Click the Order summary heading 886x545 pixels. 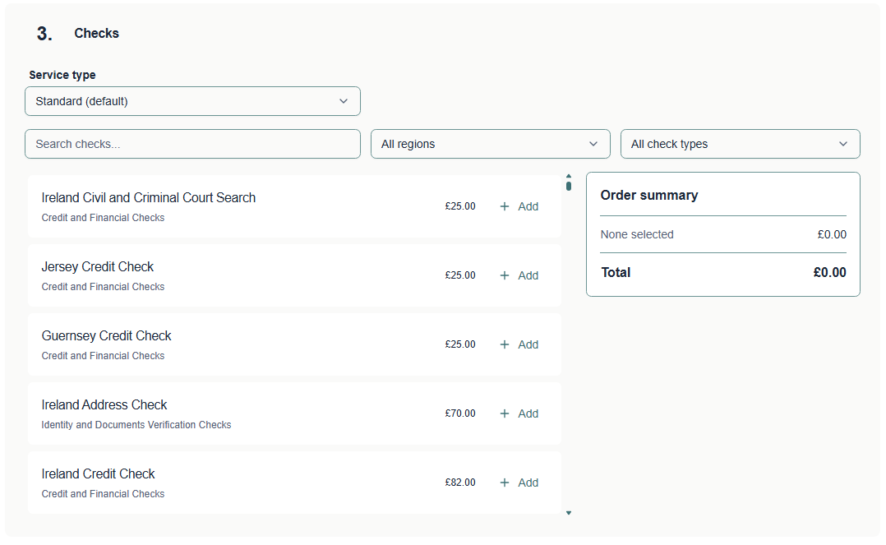point(648,195)
